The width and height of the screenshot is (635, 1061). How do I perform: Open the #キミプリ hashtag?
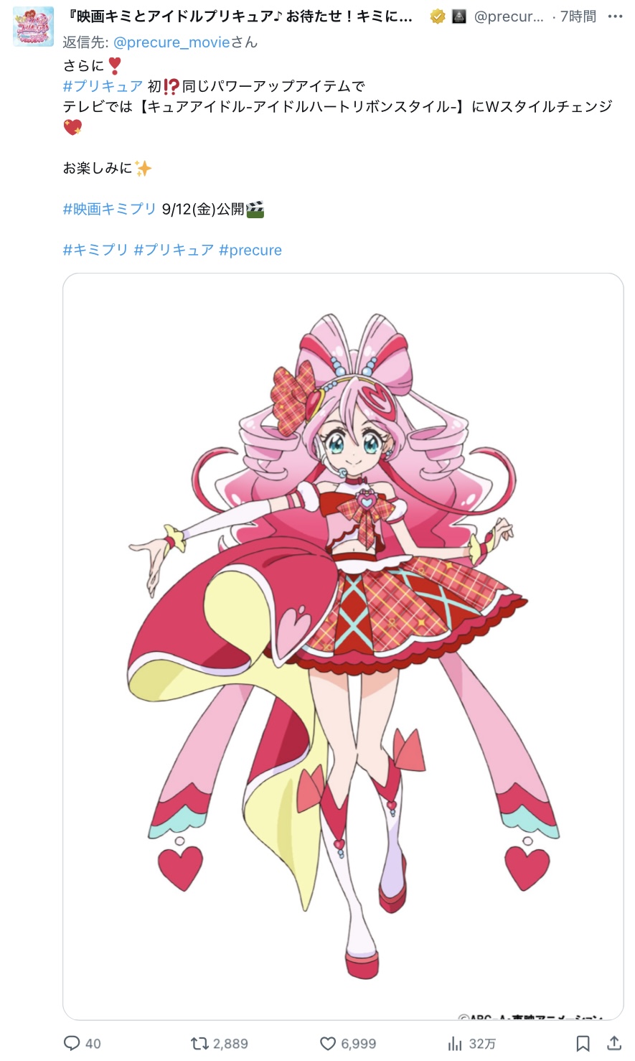click(95, 250)
